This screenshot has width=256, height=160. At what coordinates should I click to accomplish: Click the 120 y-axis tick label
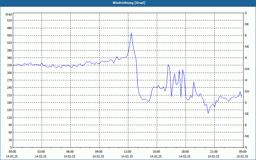pos(10,117)
